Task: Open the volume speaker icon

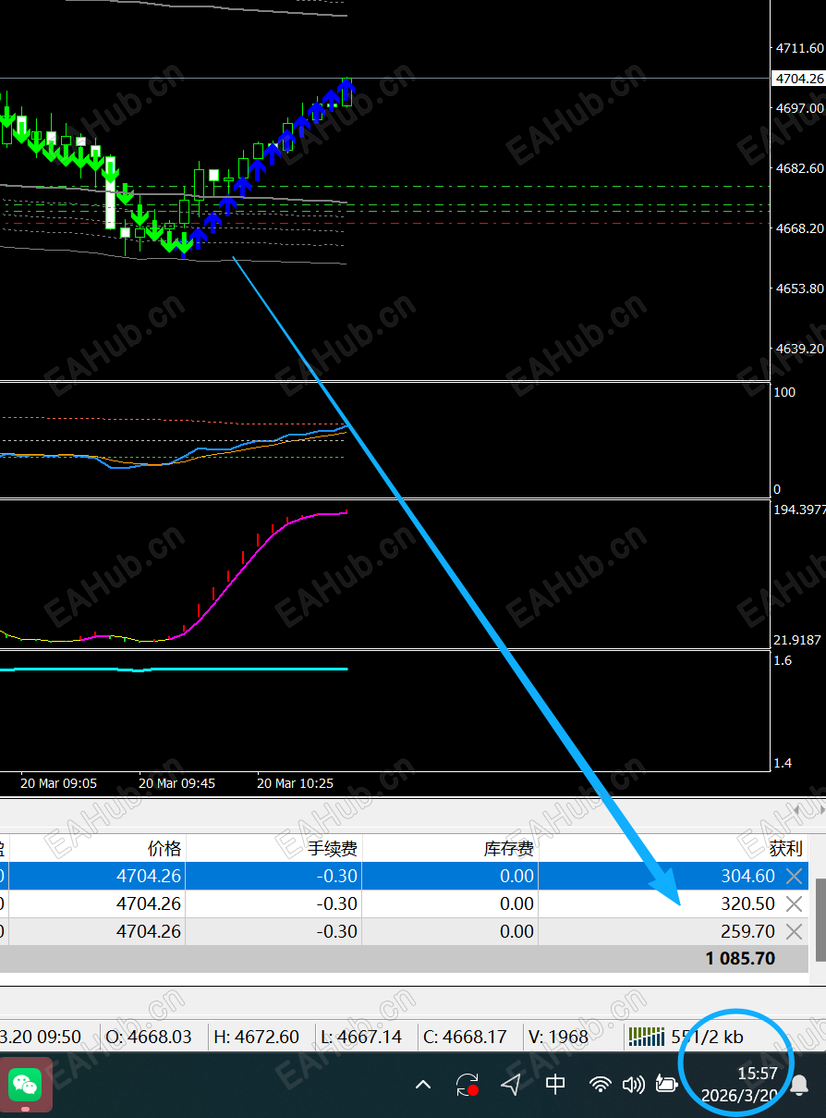Action: coord(633,1085)
